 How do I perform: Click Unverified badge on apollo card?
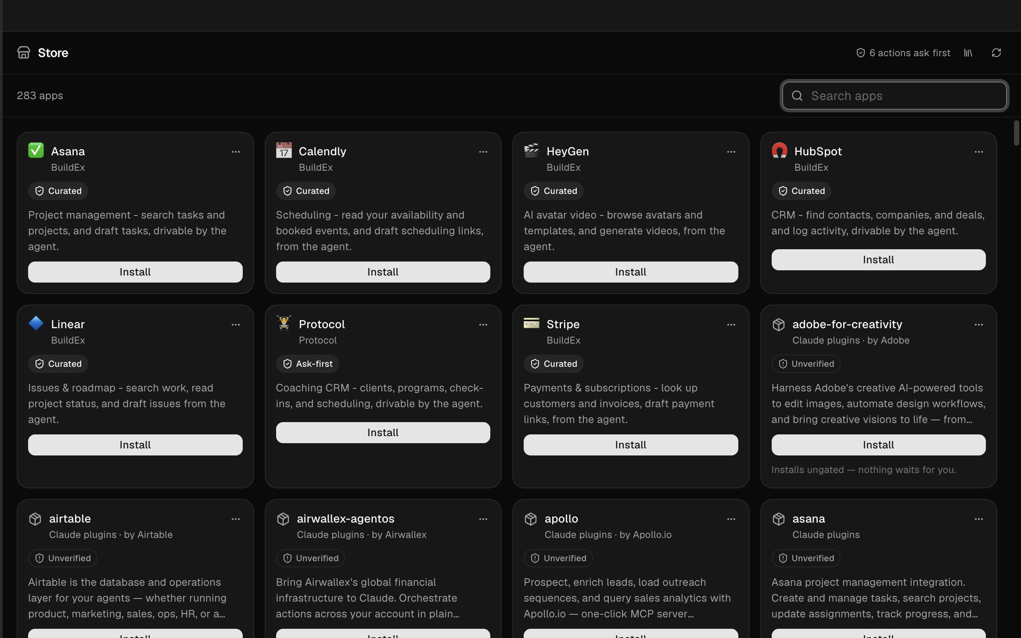click(558, 558)
